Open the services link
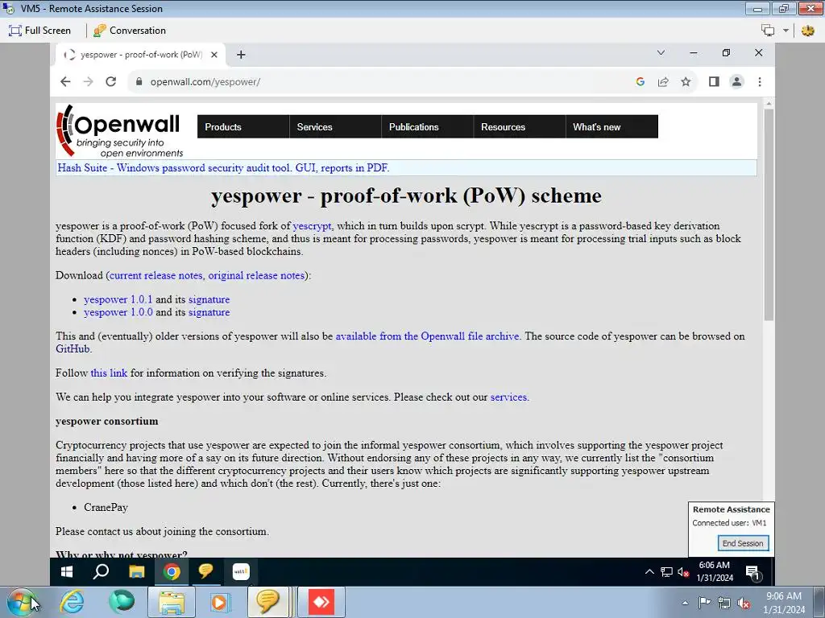Screen dimensions: 825x618 [508, 398]
